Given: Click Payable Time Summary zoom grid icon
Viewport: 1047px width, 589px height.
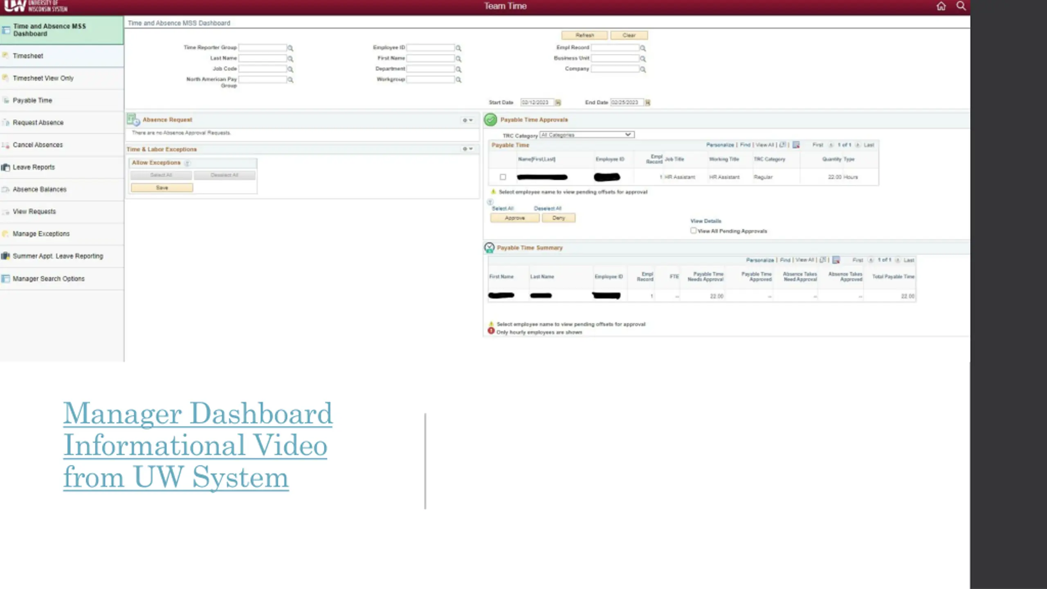Looking at the screenshot, I should (x=822, y=260).
